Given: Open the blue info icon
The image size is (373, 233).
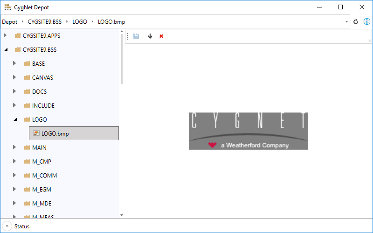Looking at the screenshot, I should pos(367,21).
